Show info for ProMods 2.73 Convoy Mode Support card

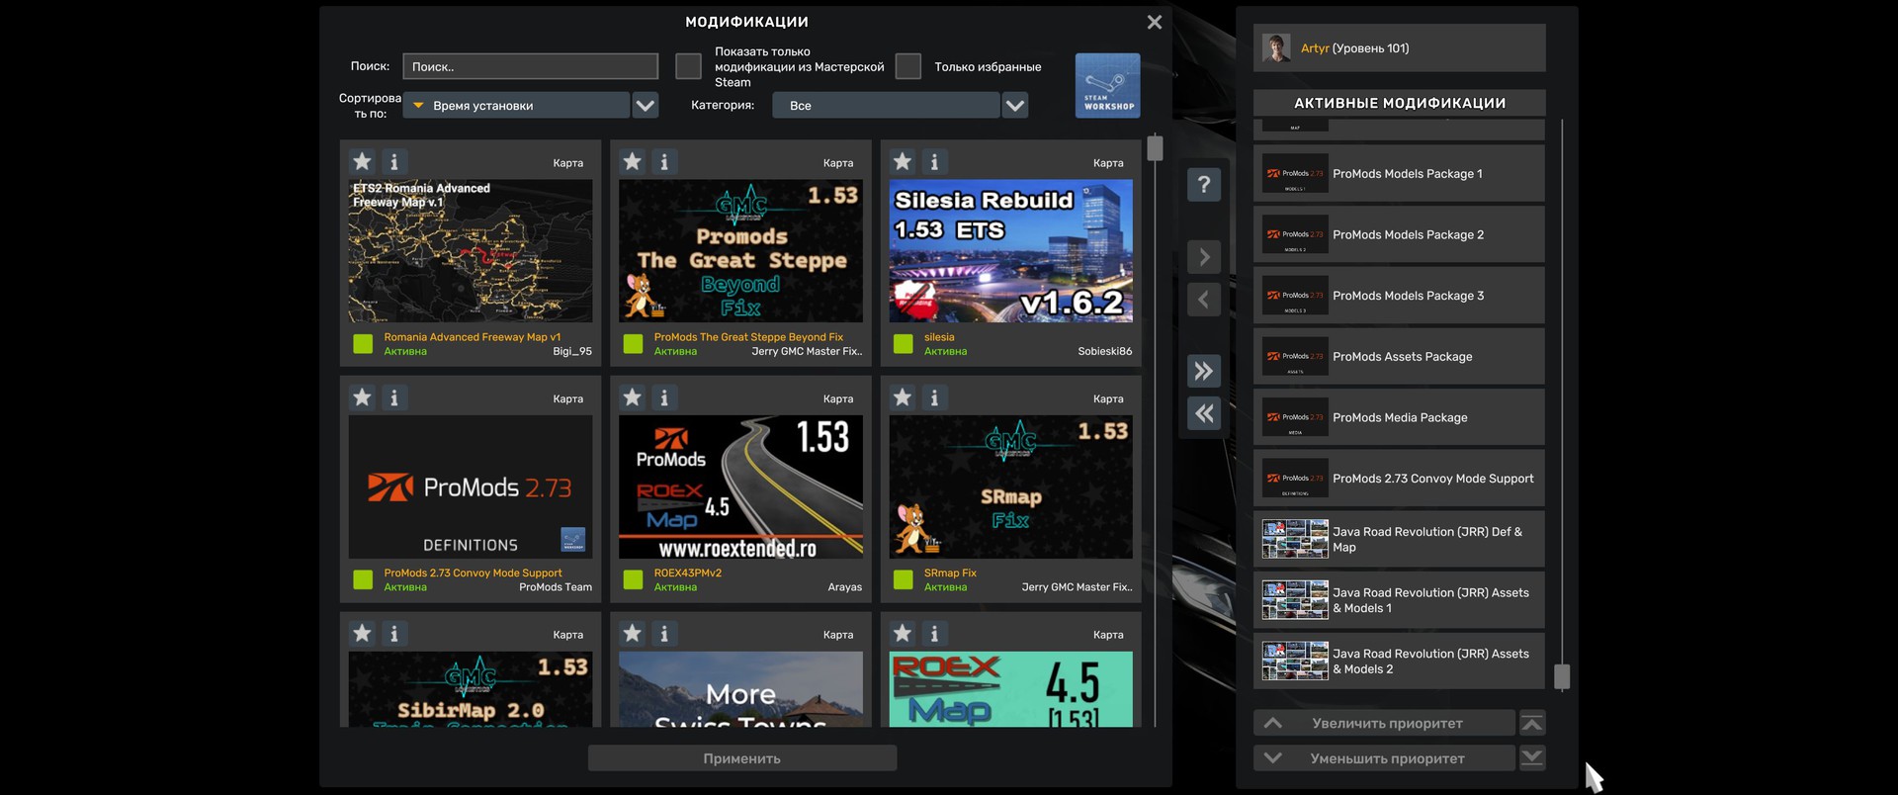(x=394, y=397)
